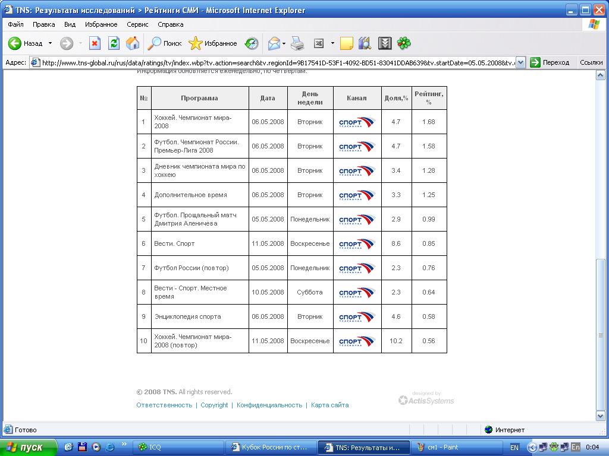Open the History (journal) toolbar icon
Screen dimensions: 609x456
pyautogui.click(x=252, y=43)
